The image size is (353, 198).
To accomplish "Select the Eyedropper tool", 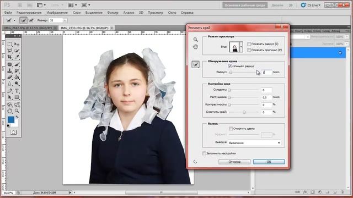I will [17, 57].
